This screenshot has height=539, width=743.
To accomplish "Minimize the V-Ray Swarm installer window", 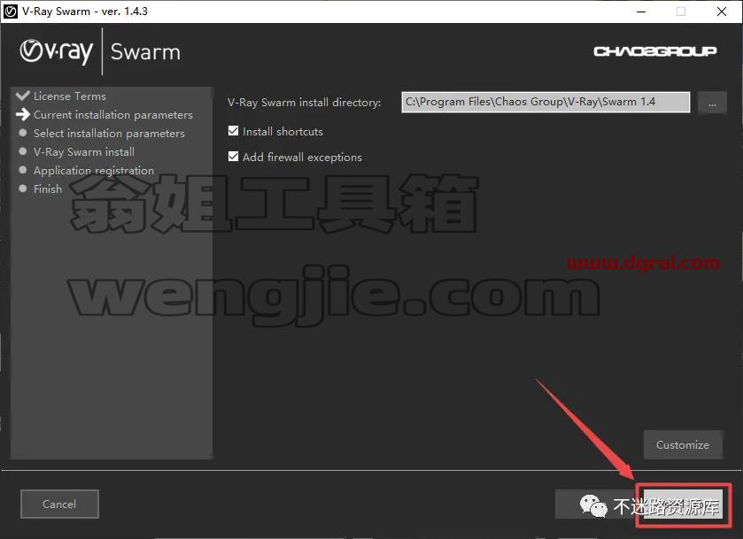I will (x=641, y=12).
